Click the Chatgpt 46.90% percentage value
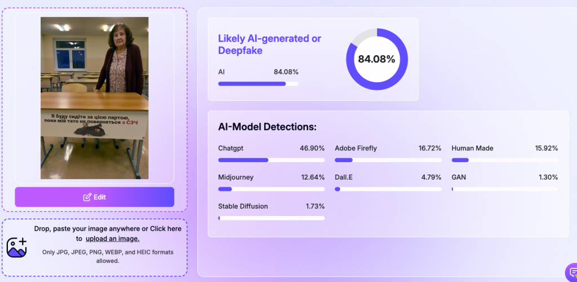 tap(312, 148)
